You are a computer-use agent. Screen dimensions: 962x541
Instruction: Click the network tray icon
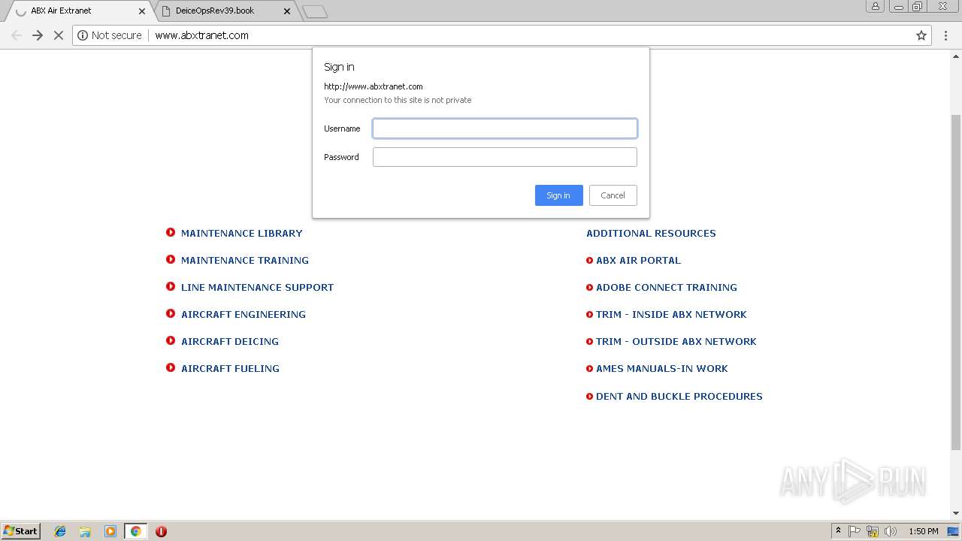[x=873, y=531]
